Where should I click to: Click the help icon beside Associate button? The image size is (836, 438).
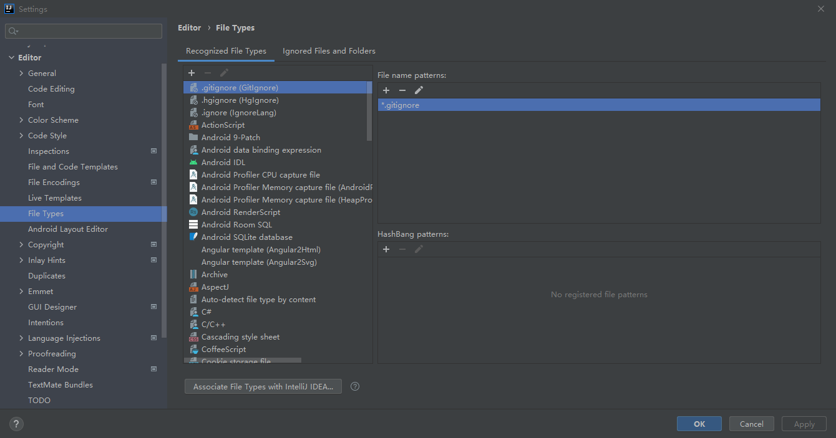(x=355, y=386)
